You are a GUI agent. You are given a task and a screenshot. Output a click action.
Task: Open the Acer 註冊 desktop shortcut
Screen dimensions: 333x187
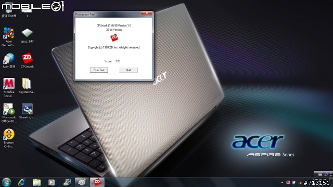[9, 61]
